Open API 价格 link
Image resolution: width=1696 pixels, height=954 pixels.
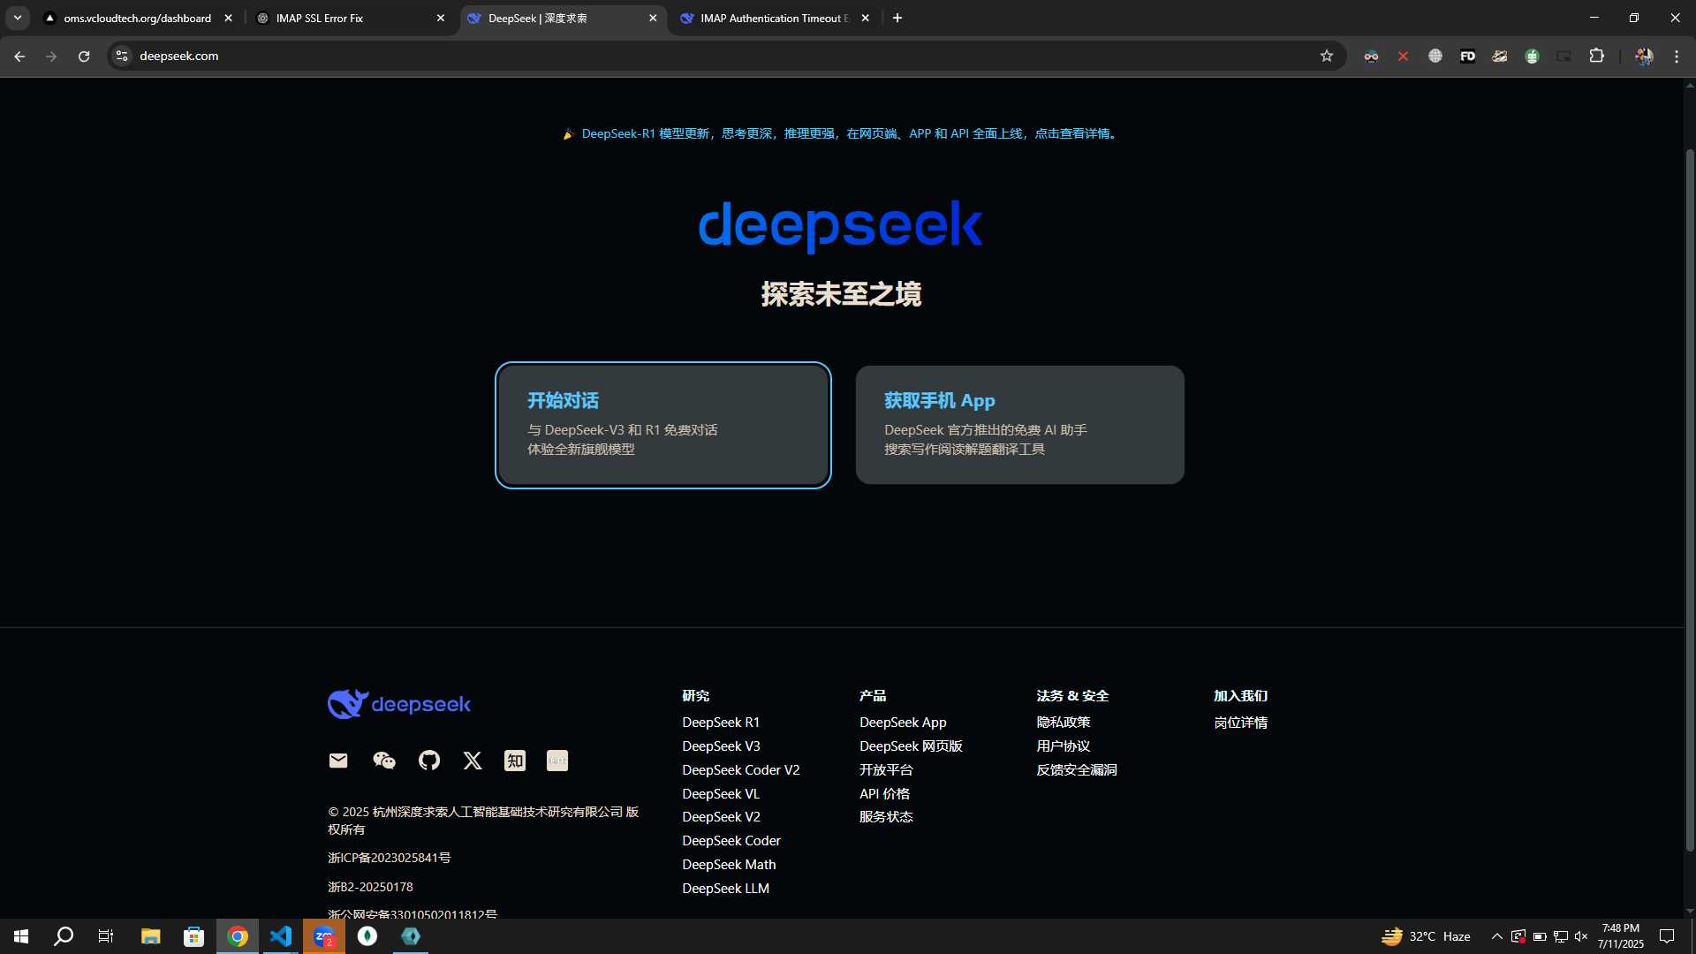[884, 794]
